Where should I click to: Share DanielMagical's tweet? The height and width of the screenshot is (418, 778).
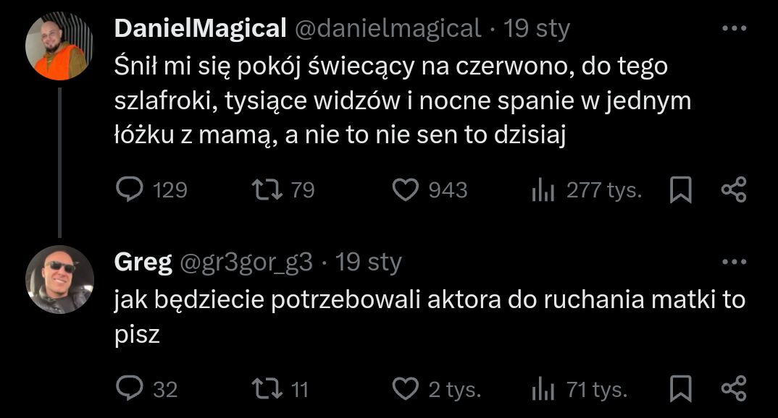coord(734,190)
